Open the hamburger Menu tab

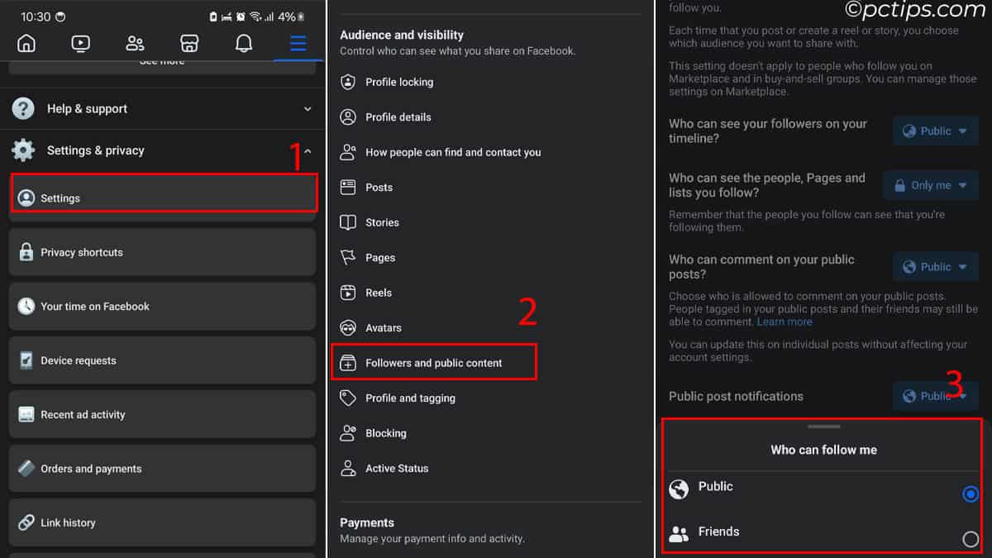tap(298, 43)
